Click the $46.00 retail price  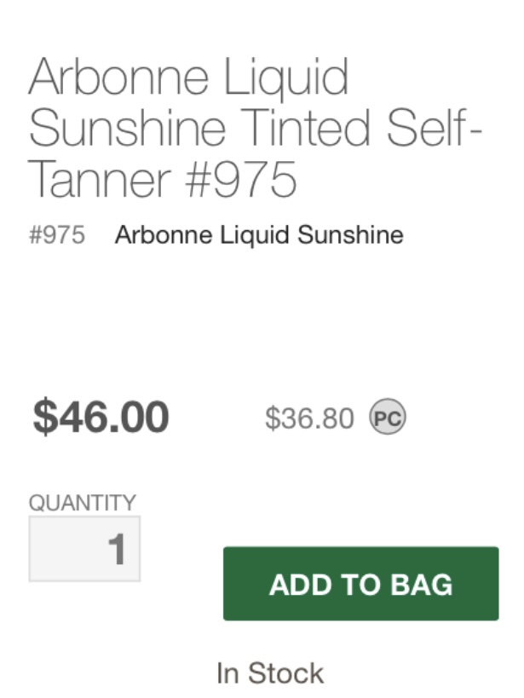(99, 416)
